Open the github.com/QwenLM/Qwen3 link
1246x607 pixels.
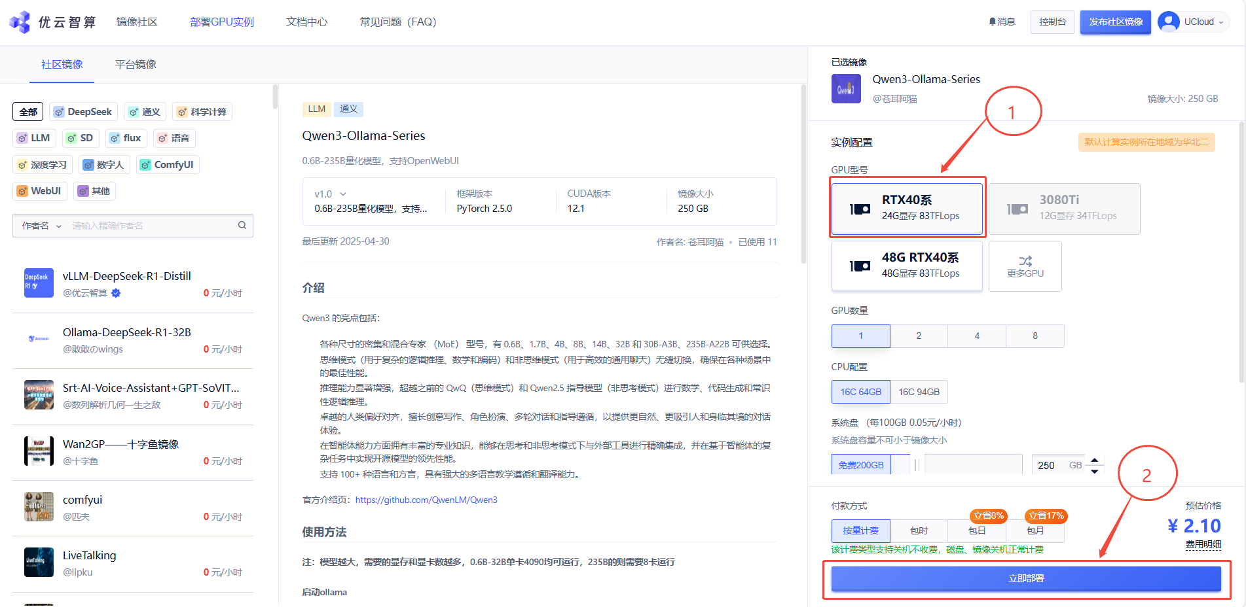pos(426,500)
